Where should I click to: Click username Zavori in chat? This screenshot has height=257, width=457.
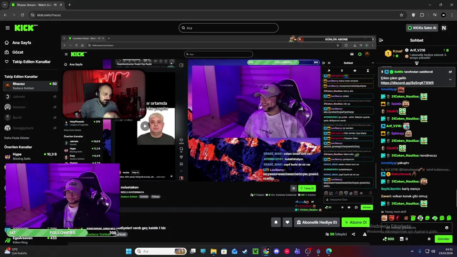pyautogui.click(x=386, y=196)
